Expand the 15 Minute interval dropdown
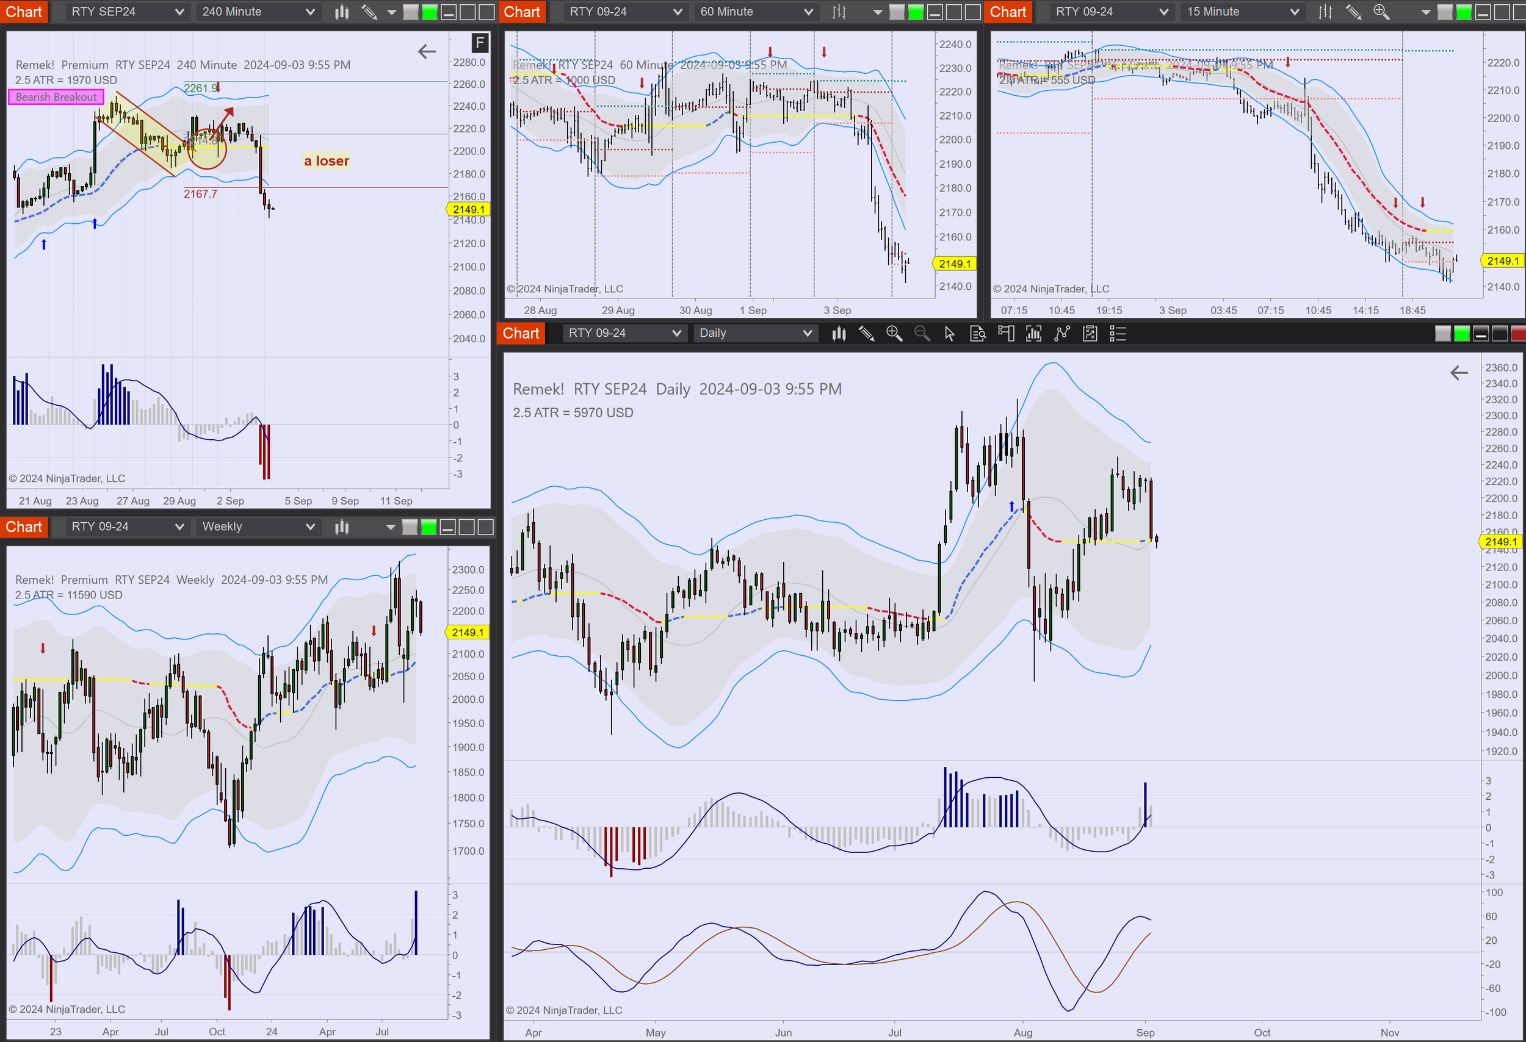Screen dimensions: 1526x1042 coord(1242,11)
